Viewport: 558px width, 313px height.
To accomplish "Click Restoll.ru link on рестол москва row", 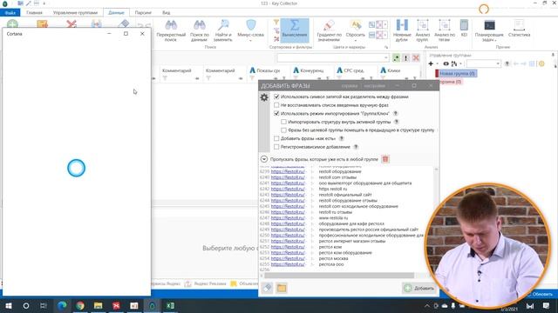I will coord(288,258).
